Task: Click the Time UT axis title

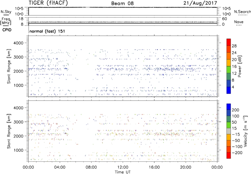Action: (123, 172)
